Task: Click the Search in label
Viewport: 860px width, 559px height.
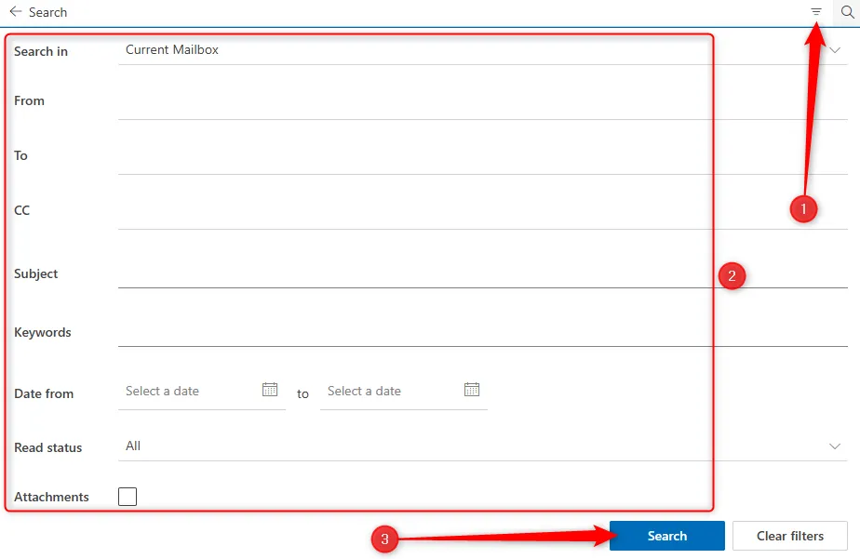Action: point(41,51)
